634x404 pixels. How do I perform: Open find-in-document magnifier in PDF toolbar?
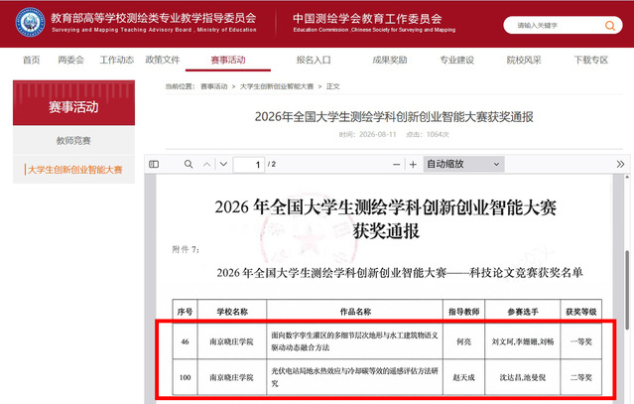click(x=189, y=164)
